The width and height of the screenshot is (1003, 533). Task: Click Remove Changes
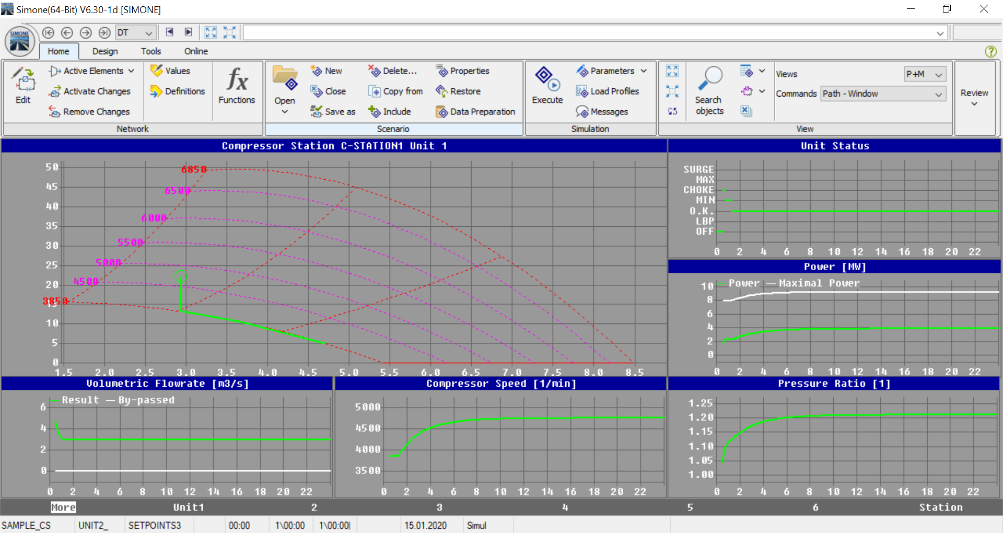tap(89, 112)
